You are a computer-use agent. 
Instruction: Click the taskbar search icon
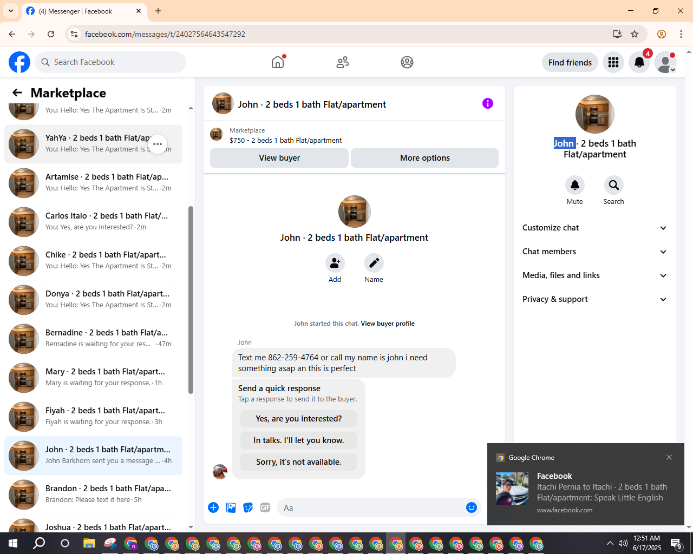coord(39,543)
